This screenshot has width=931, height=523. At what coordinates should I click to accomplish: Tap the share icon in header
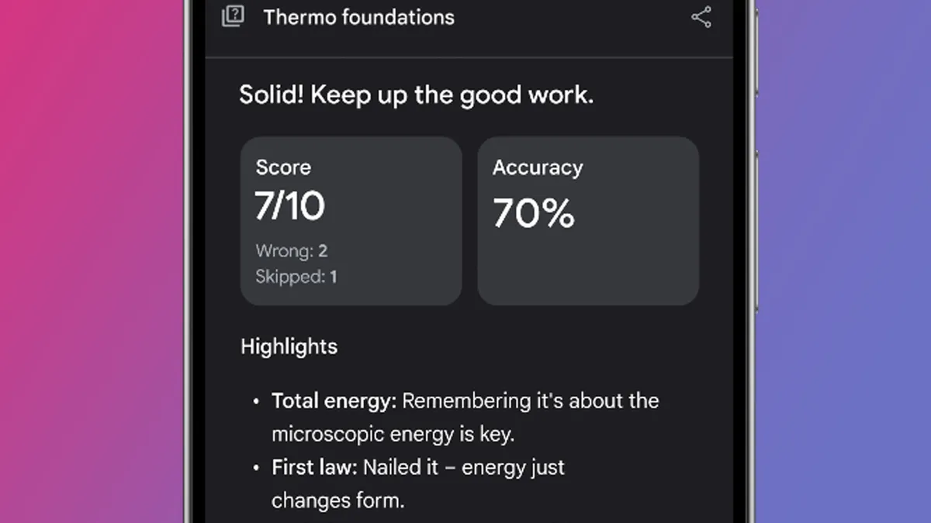click(x=701, y=18)
